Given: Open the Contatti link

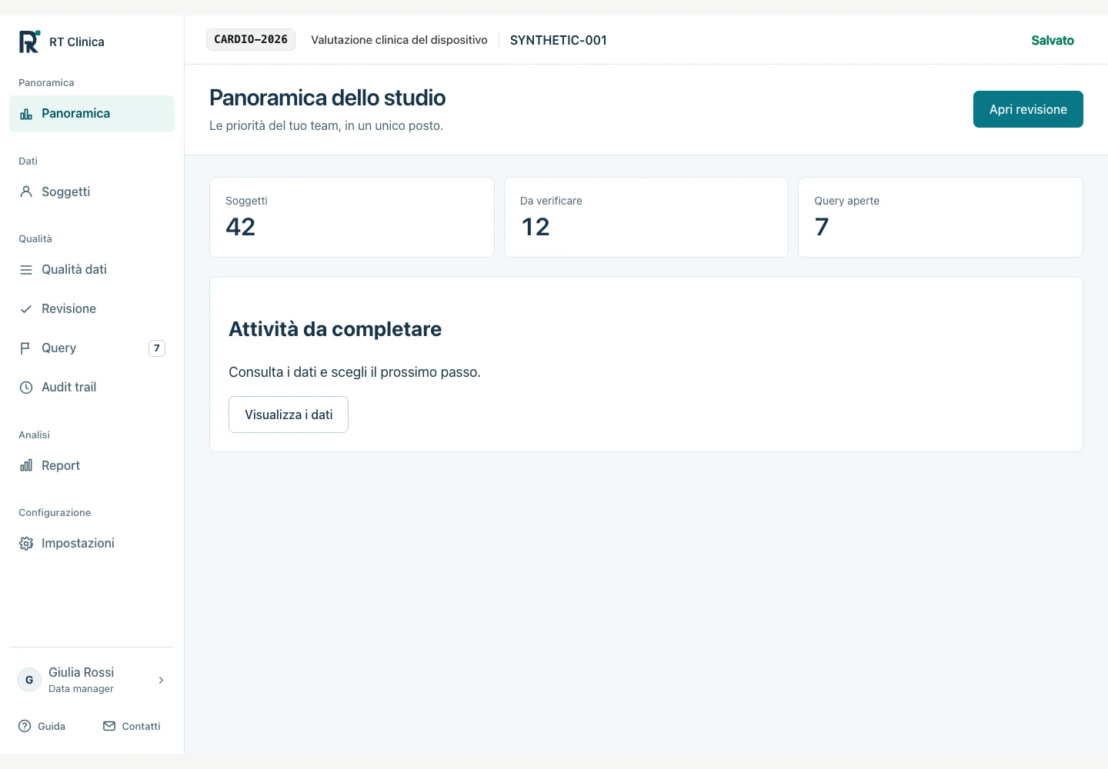Looking at the screenshot, I should tap(132, 726).
